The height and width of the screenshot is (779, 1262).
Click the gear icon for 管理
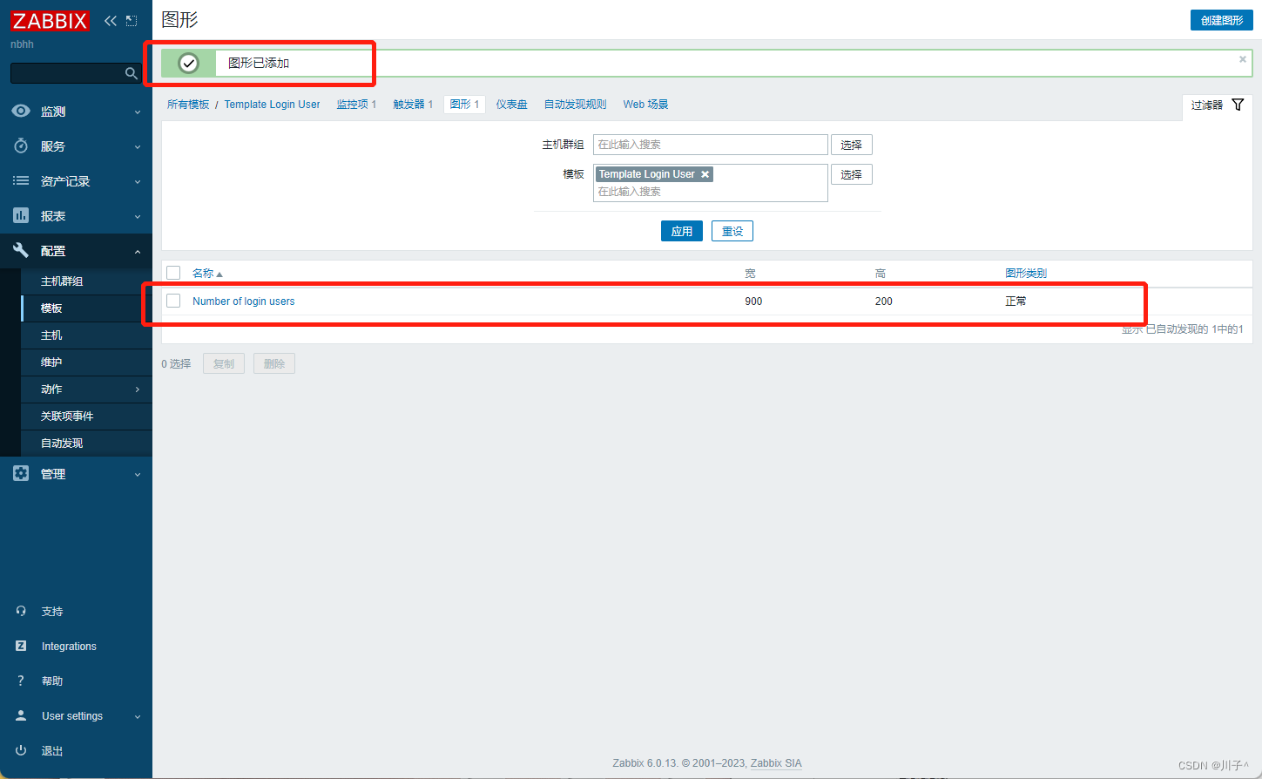(x=21, y=473)
